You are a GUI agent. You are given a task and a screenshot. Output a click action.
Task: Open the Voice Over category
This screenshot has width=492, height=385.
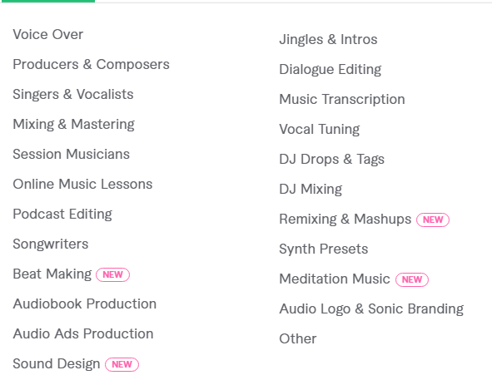point(48,34)
